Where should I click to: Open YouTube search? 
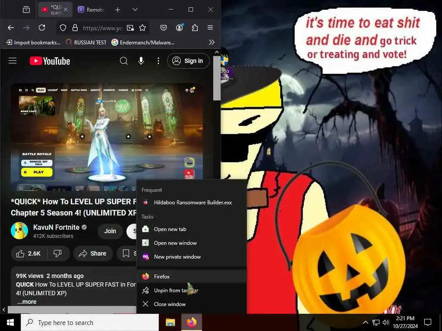(x=124, y=61)
